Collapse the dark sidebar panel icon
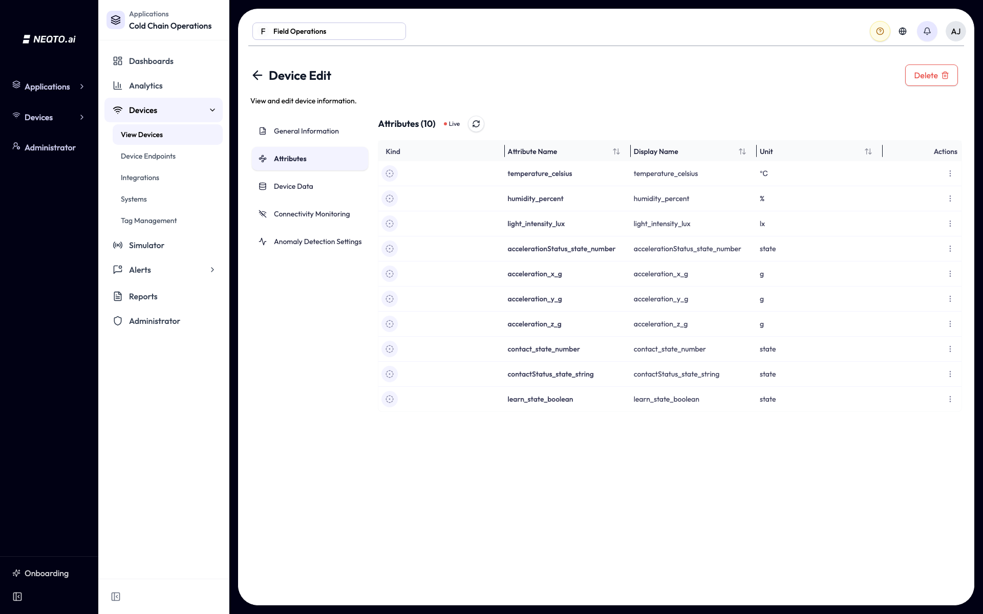983x614 pixels. point(17,597)
